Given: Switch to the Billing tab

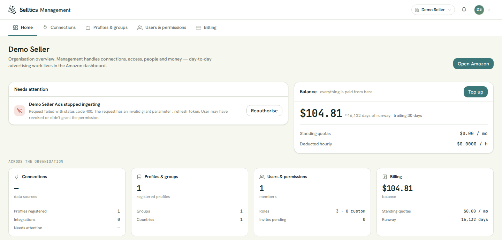Looking at the screenshot, I should click(206, 27).
